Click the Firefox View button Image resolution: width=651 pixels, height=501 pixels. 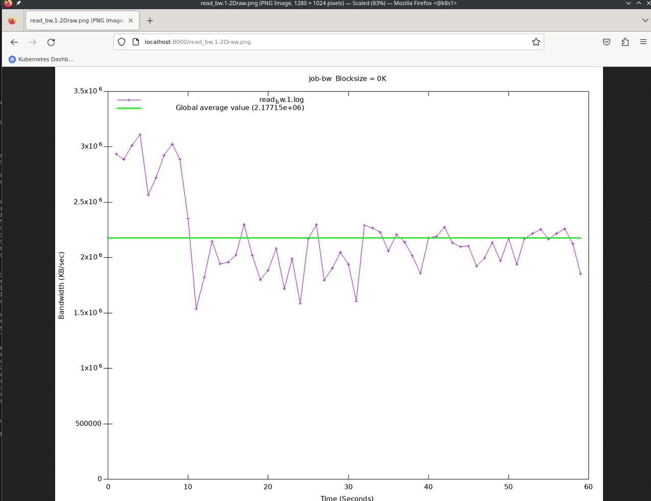pyautogui.click(x=12, y=20)
